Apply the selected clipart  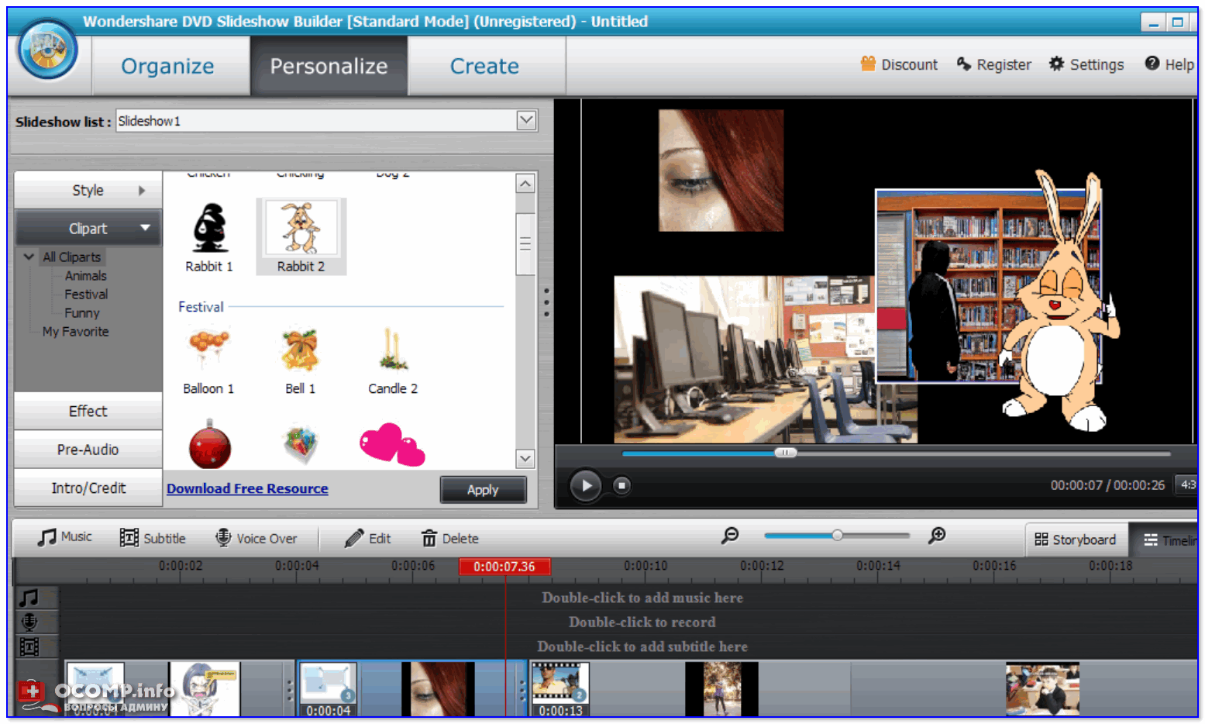tap(484, 490)
